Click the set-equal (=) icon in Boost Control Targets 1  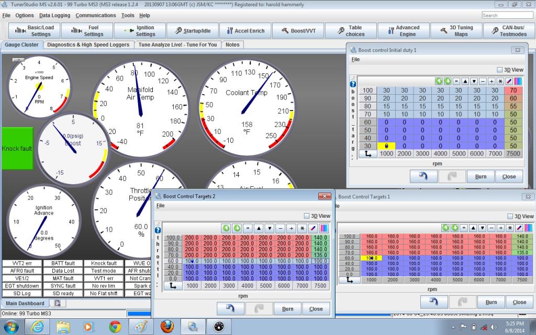(x=464, y=228)
